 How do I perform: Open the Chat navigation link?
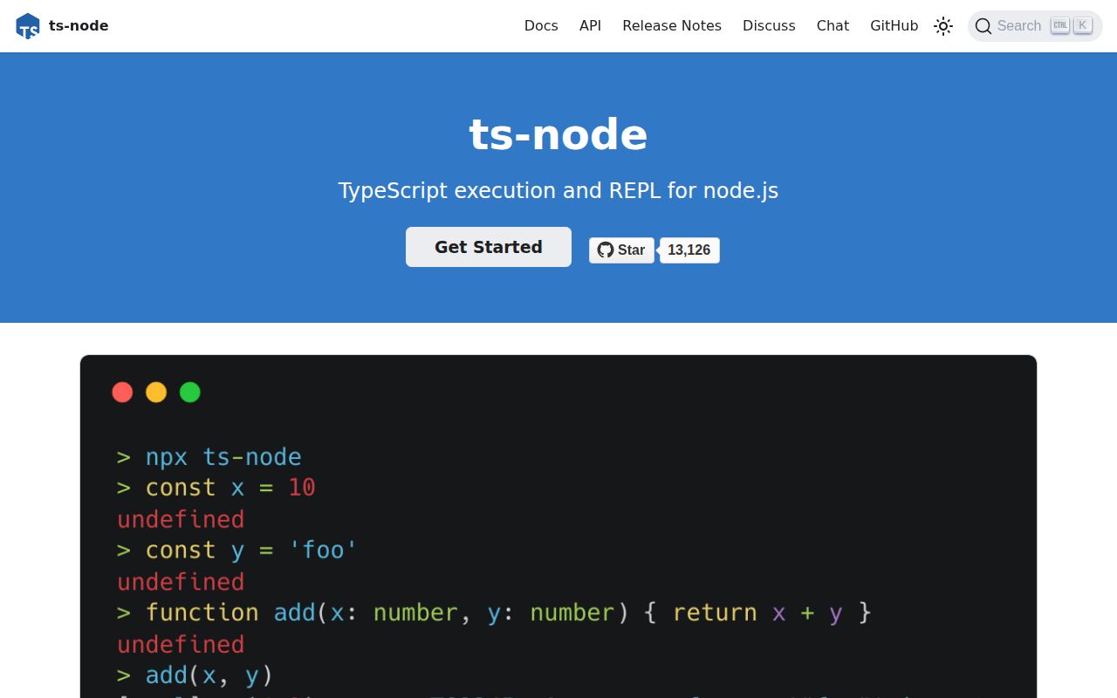tap(833, 26)
